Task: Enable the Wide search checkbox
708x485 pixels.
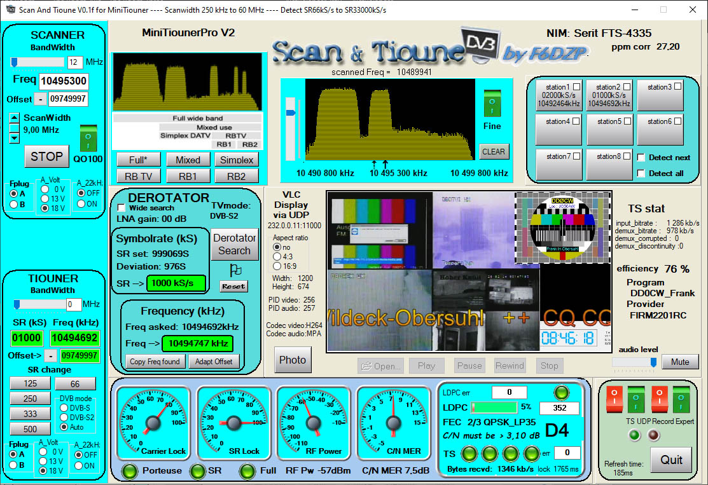Action: tap(121, 208)
